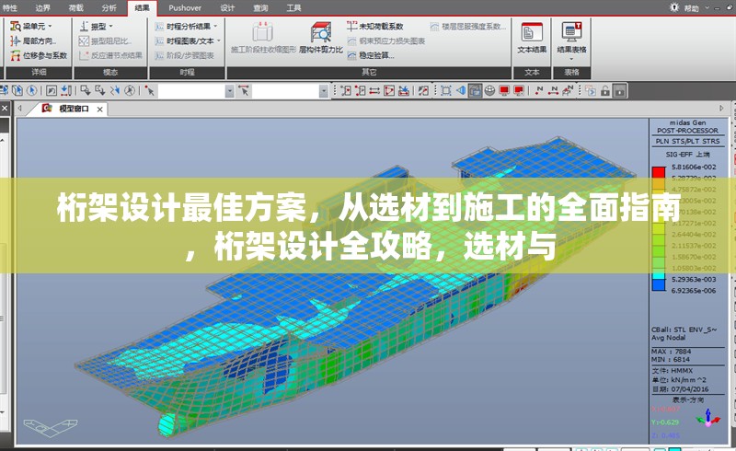Click the 位移参与系数 icon

coord(16,55)
